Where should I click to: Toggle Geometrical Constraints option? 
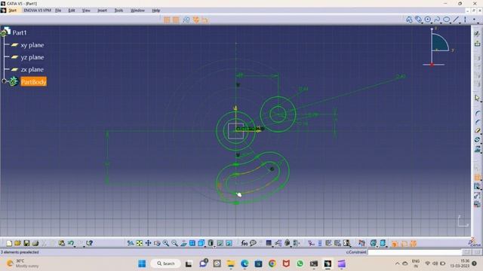pos(196,20)
